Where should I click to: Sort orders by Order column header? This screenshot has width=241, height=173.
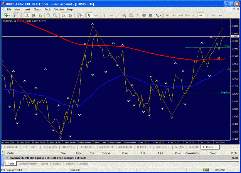coord(11,153)
